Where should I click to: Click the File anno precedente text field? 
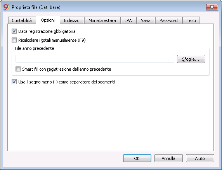click(x=95, y=59)
